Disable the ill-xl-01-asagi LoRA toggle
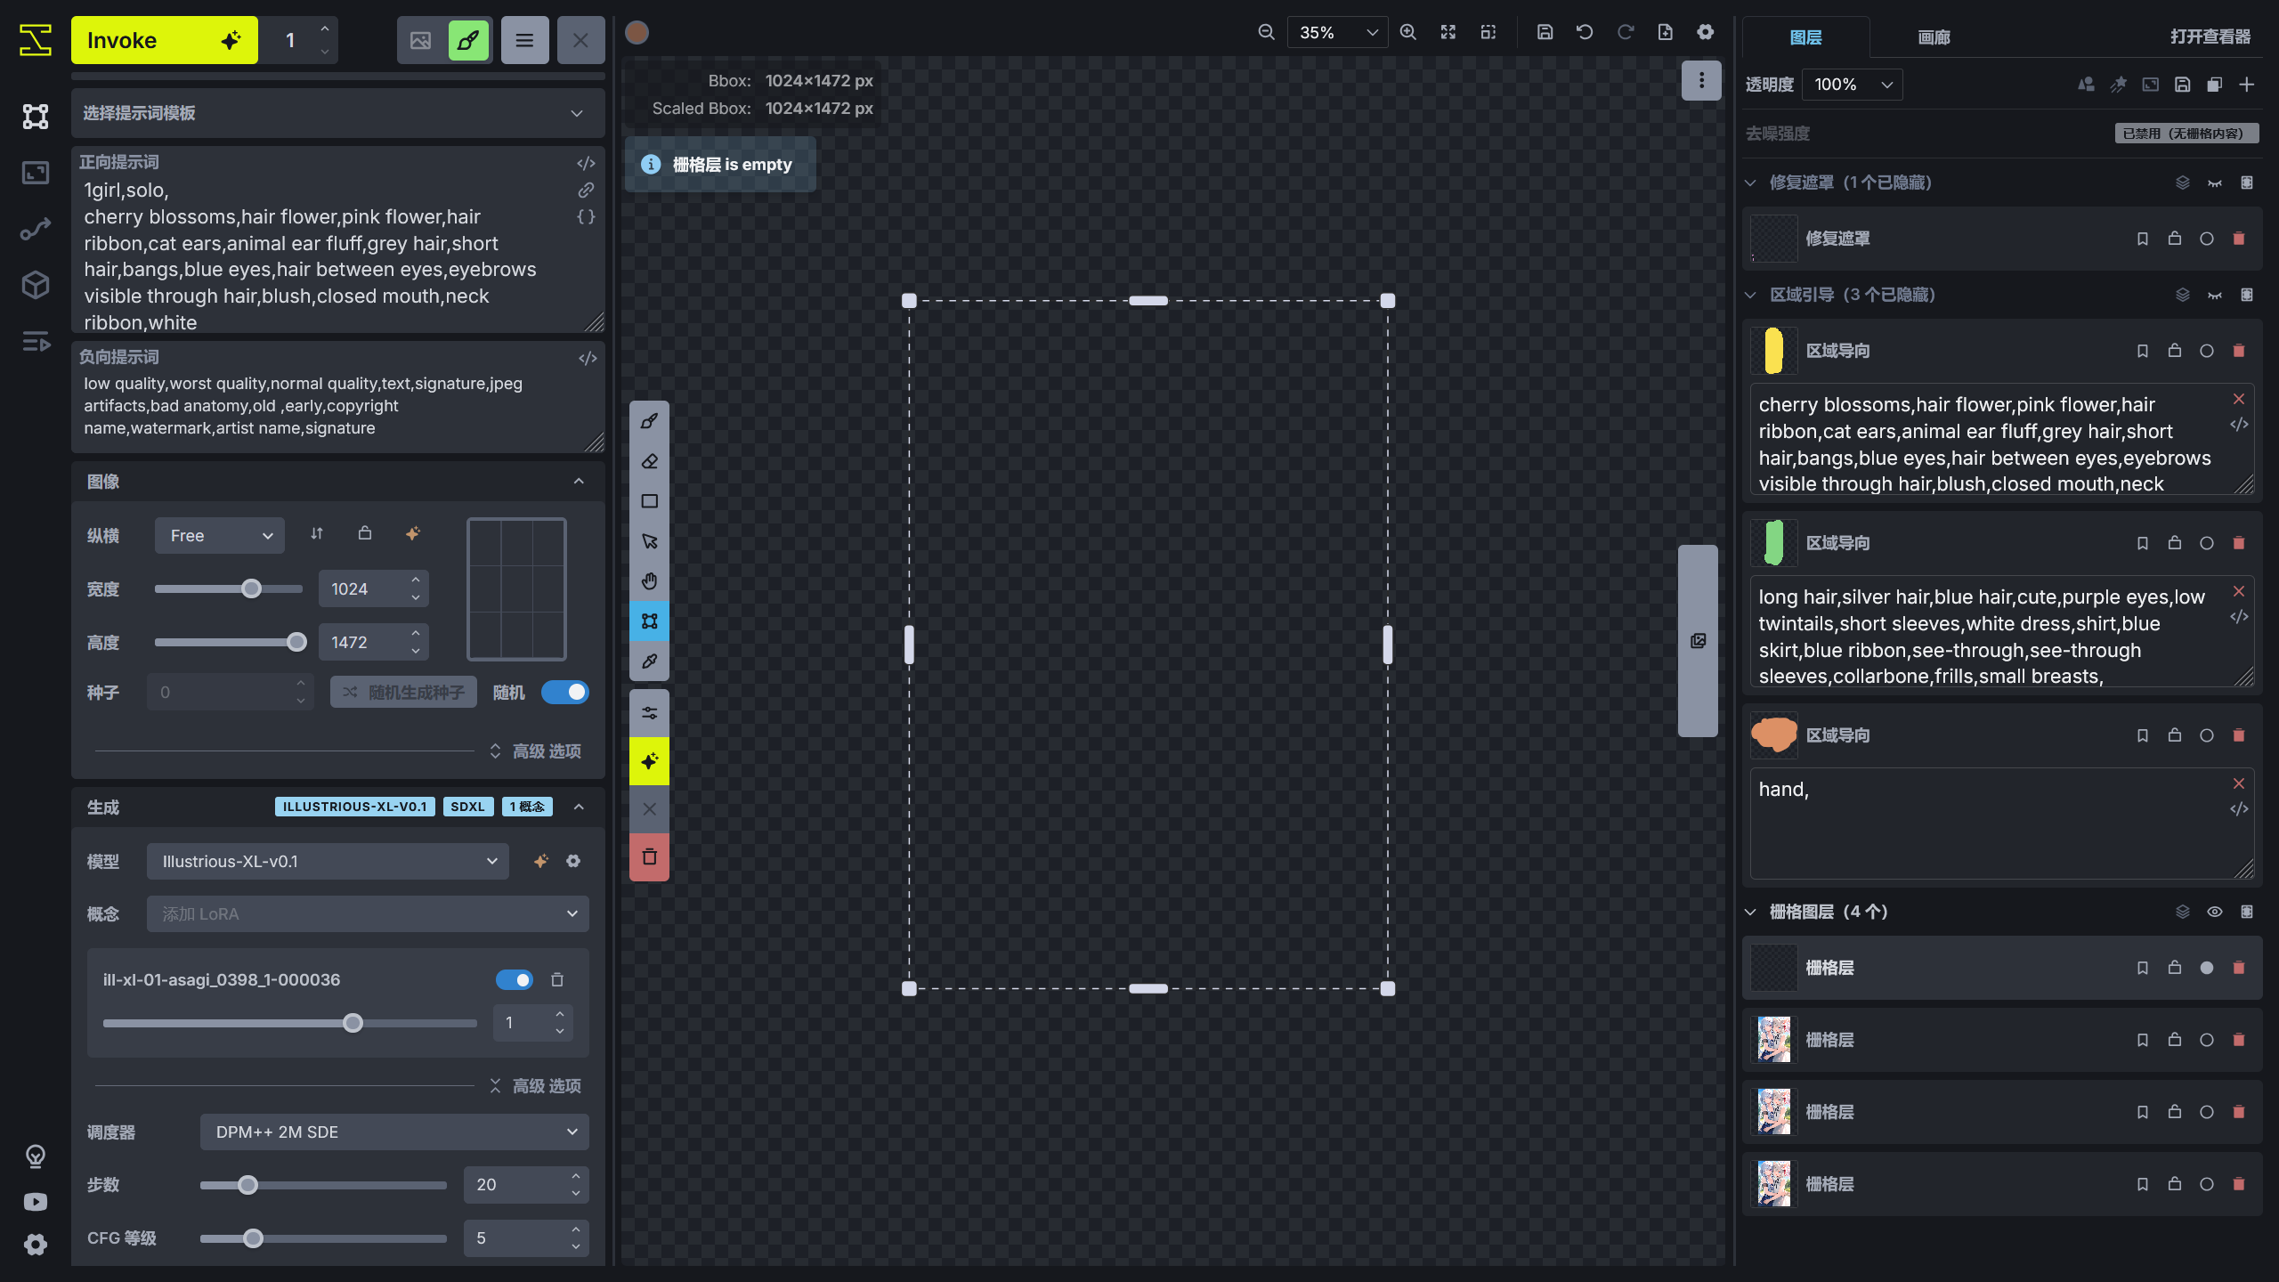The width and height of the screenshot is (2279, 1282). tap(515, 979)
